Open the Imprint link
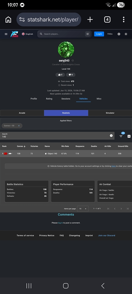132x294 pixels. coord(89,235)
